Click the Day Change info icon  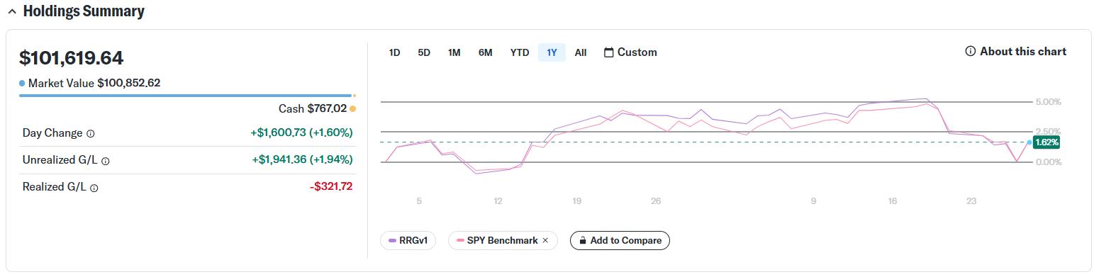(90, 133)
